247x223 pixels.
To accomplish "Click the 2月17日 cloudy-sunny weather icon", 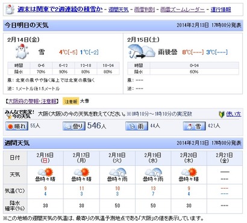I will click(x=81, y=172).
